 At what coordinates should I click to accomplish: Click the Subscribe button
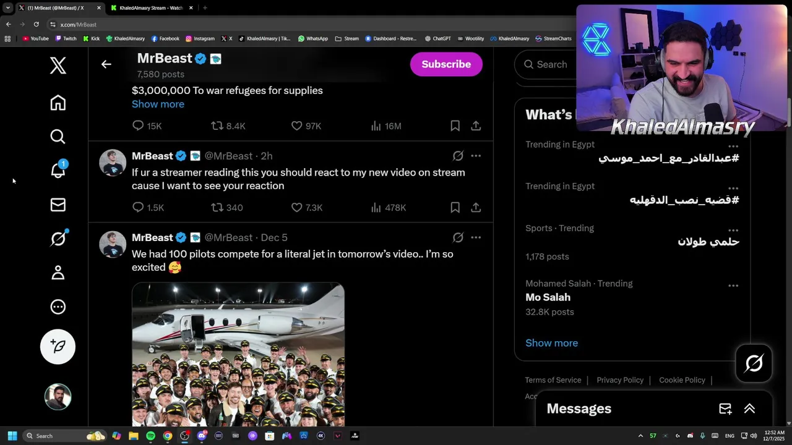(446, 64)
